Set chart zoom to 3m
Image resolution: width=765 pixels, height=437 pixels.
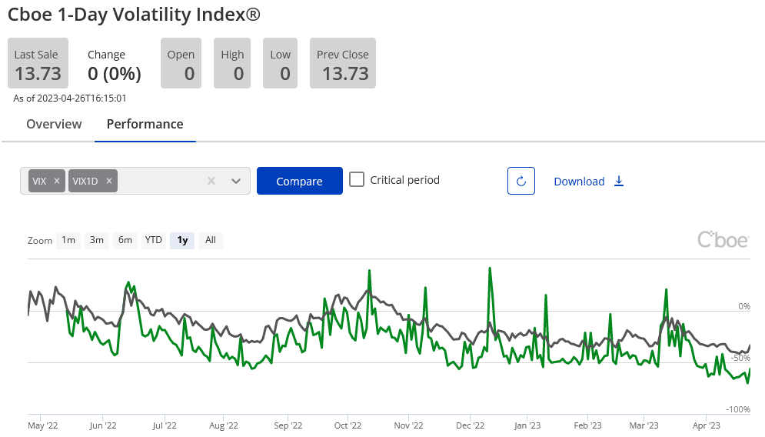[x=97, y=240]
